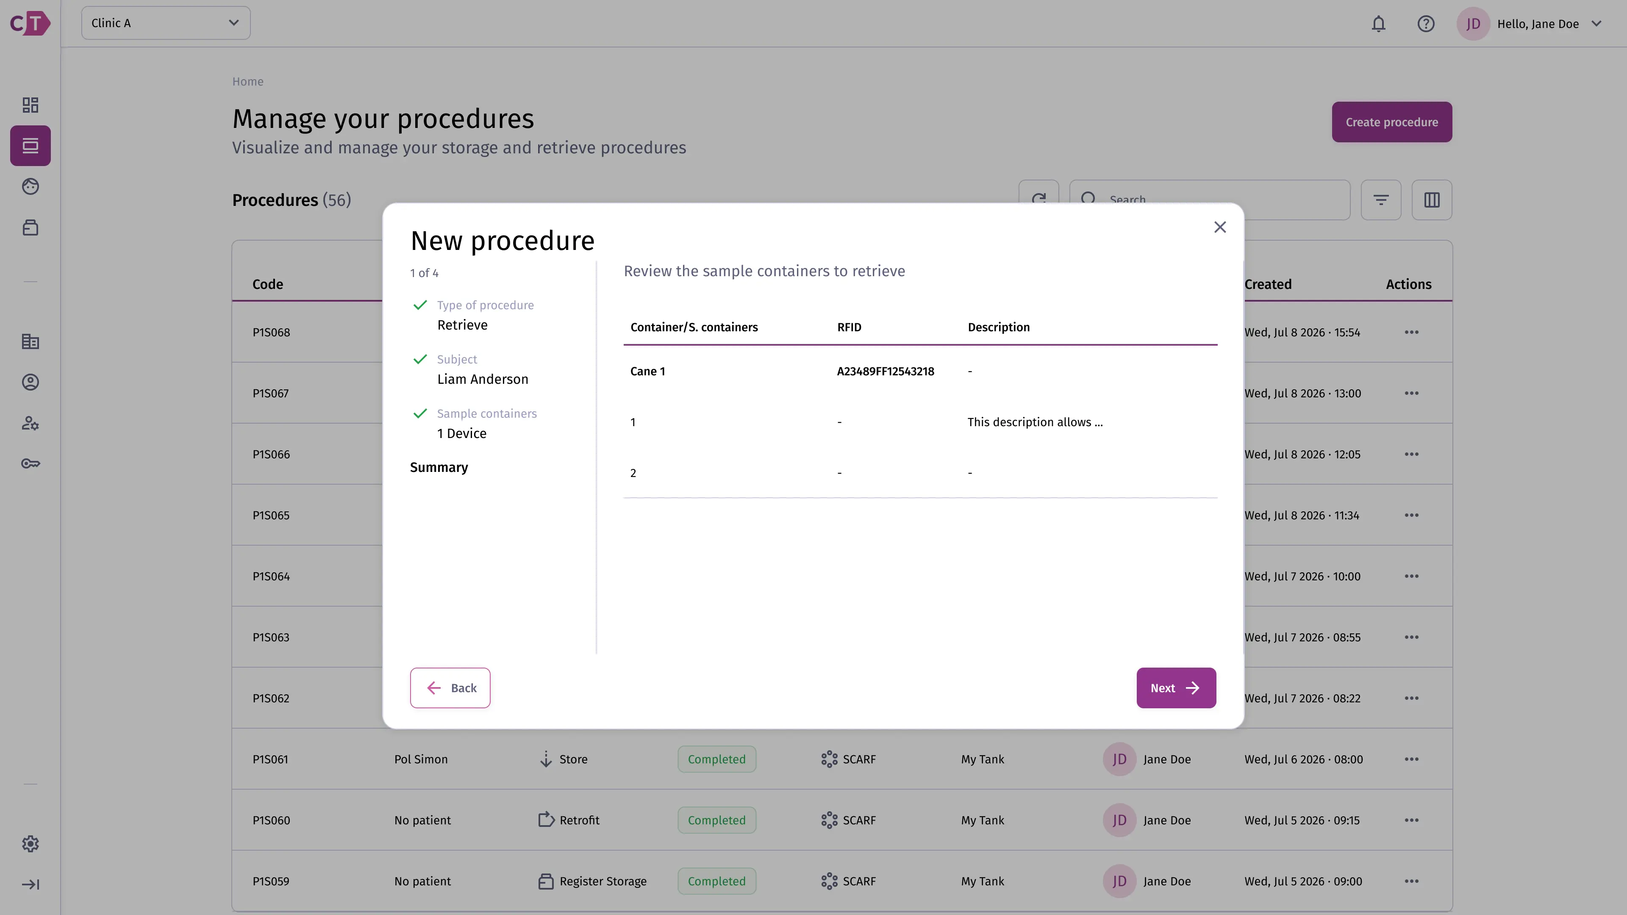
Task: Click procedure code P1S067
Action: tap(270, 394)
